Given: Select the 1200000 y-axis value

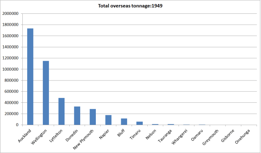Looking at the screenshot, I should (10, 58).
